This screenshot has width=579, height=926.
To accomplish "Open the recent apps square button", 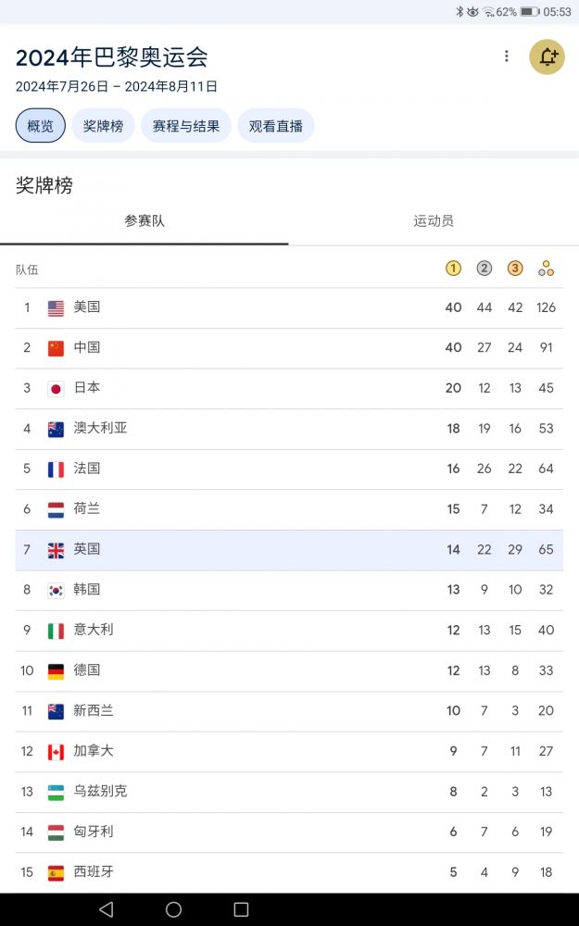I will coord(241,909).
